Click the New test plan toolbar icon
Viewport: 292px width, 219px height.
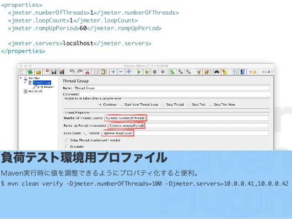click(23, 72)
